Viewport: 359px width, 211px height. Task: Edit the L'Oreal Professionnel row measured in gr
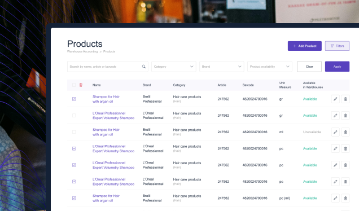point(335,116)
